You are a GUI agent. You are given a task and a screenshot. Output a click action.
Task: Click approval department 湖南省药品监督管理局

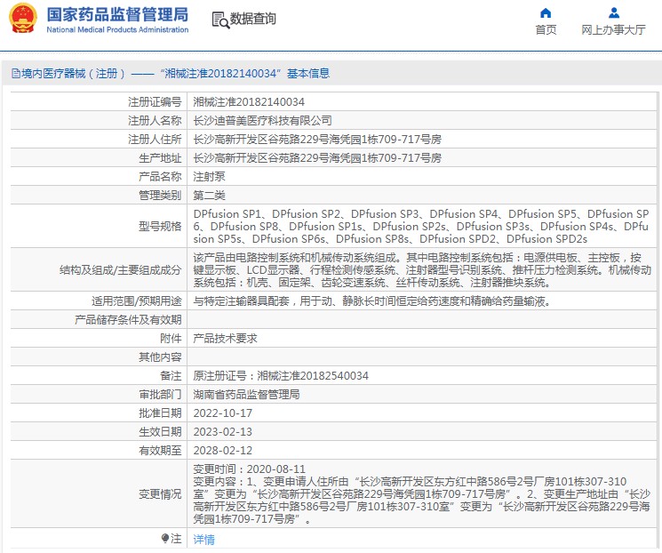(246, 395)
